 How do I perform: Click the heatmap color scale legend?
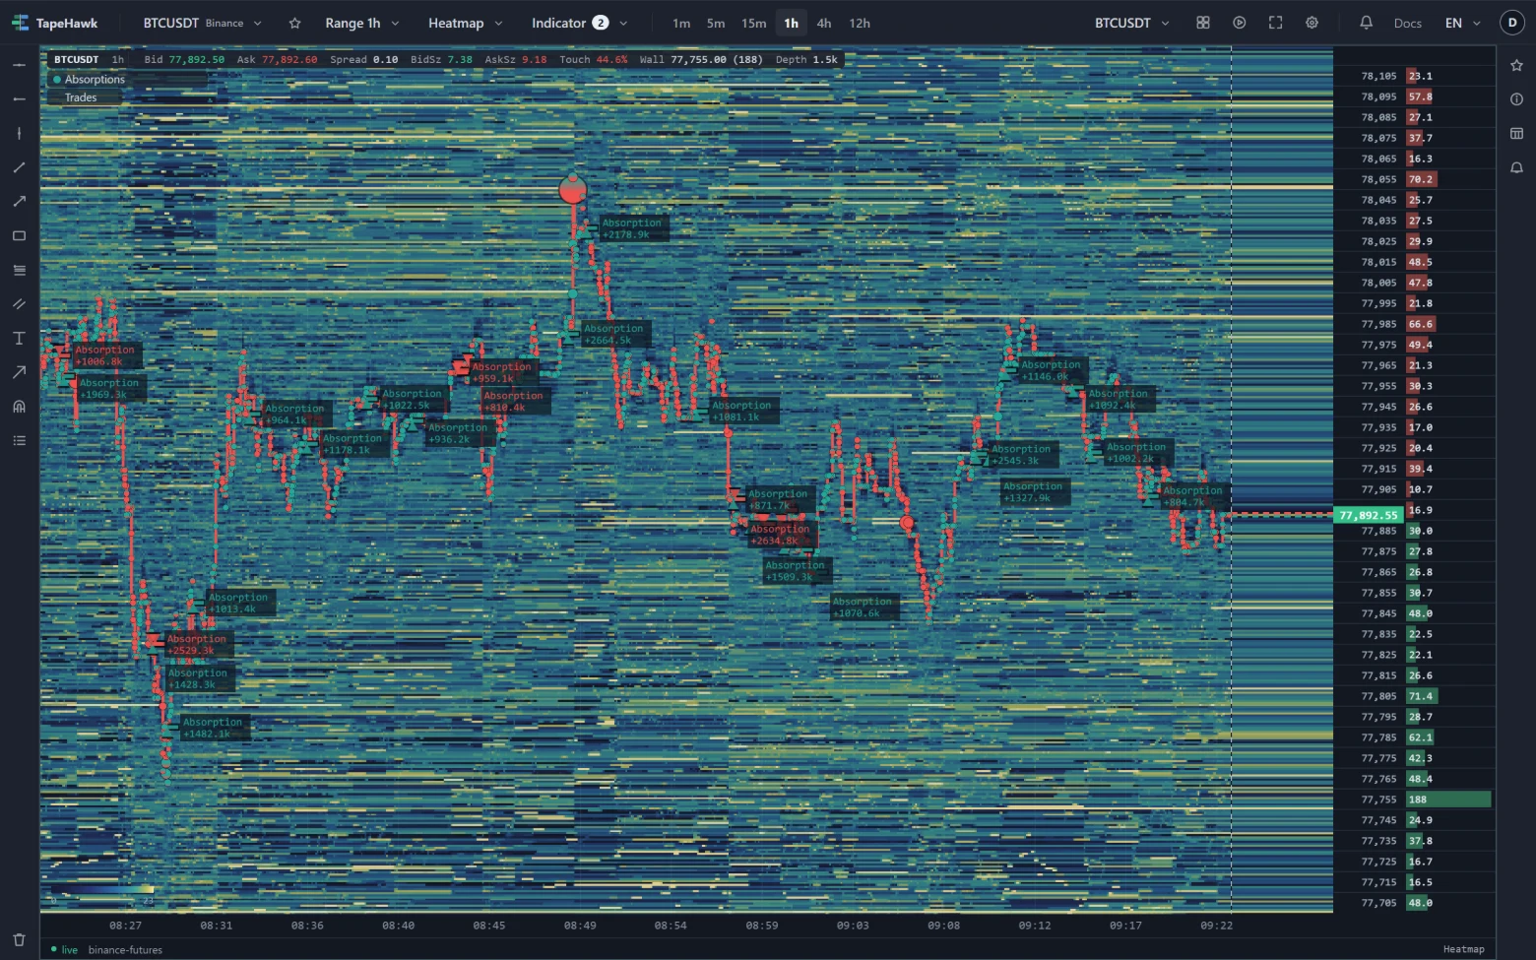tap(101, 890)
